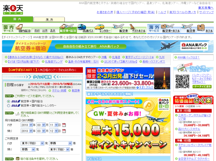This screenshot has width=216, height=161.
Task: Open outbound arrival airport 那覇 dropdown
Action: [60, 143]
